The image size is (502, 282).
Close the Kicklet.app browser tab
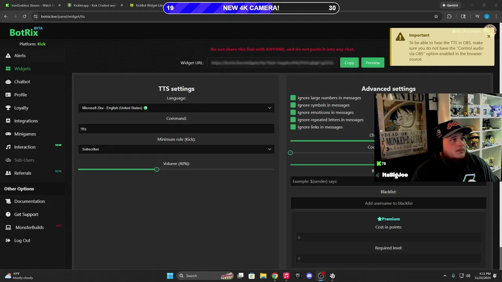point(122,5)
